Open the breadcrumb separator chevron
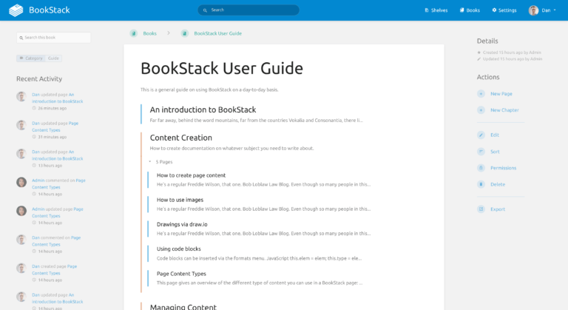The image size is (568, 310). pyautogui.click(x=169, y=33)
